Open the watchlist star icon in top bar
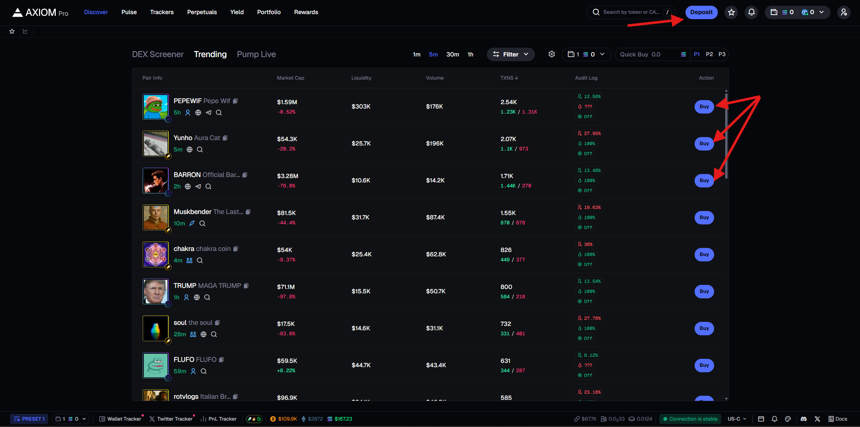860x427 pixels. (731, 12)
